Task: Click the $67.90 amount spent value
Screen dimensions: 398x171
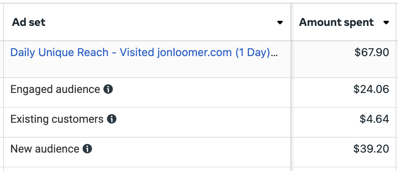Action: pos(372,53)
